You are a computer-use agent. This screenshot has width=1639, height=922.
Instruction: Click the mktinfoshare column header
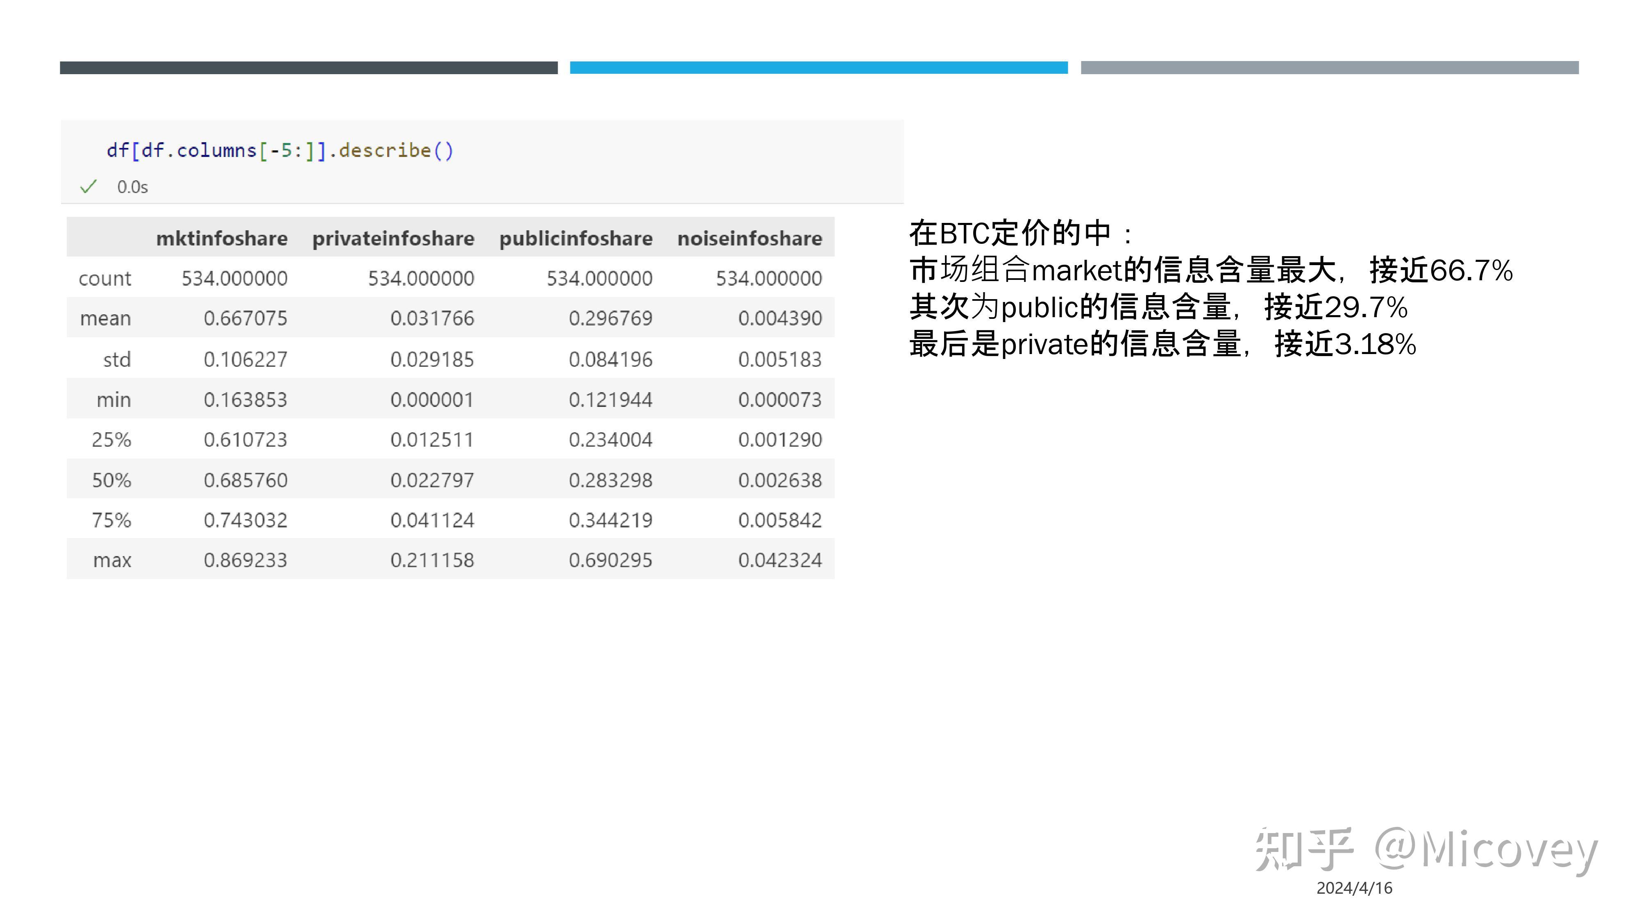pos(222,238)
